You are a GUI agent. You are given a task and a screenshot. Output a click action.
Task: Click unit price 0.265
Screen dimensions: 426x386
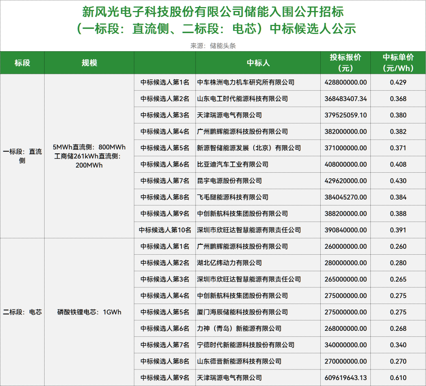coord(398,279)
